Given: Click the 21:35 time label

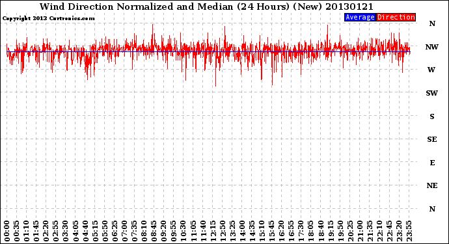Looking at the screenshot, I should (370, 231).
